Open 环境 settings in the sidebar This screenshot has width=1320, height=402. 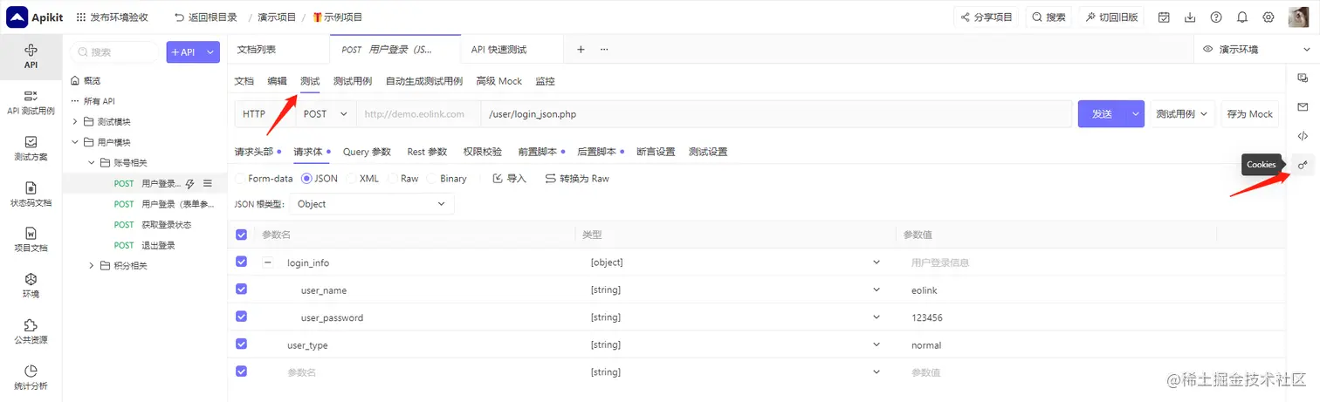coord(31,285)
